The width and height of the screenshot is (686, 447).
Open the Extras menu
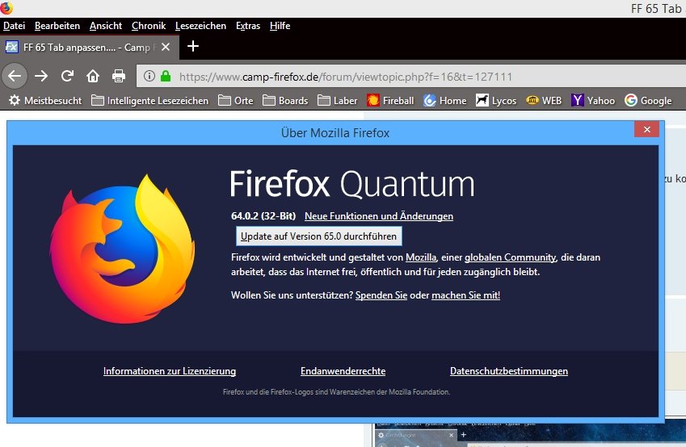248,26
